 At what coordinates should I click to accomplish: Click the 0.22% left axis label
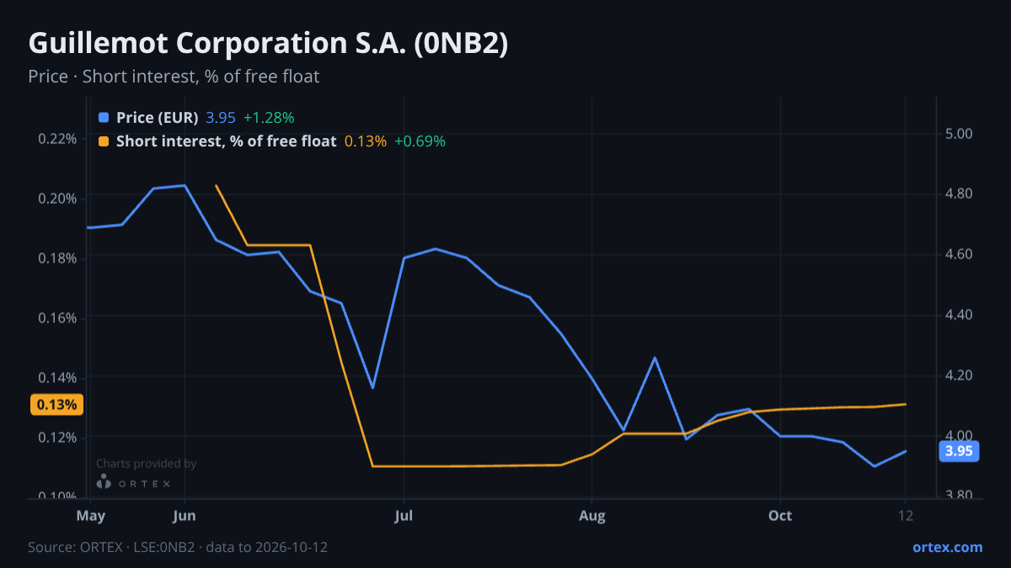click(x=57, y=138)
